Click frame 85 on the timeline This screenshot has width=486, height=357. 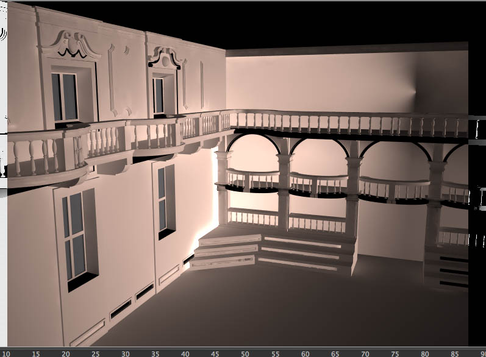tap(455, 354)
